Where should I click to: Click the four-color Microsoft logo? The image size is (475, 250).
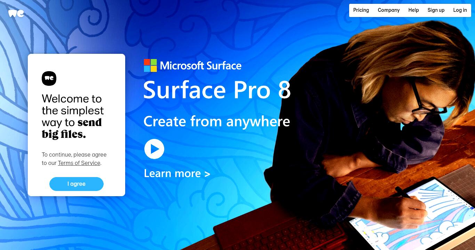coord(150,65)
